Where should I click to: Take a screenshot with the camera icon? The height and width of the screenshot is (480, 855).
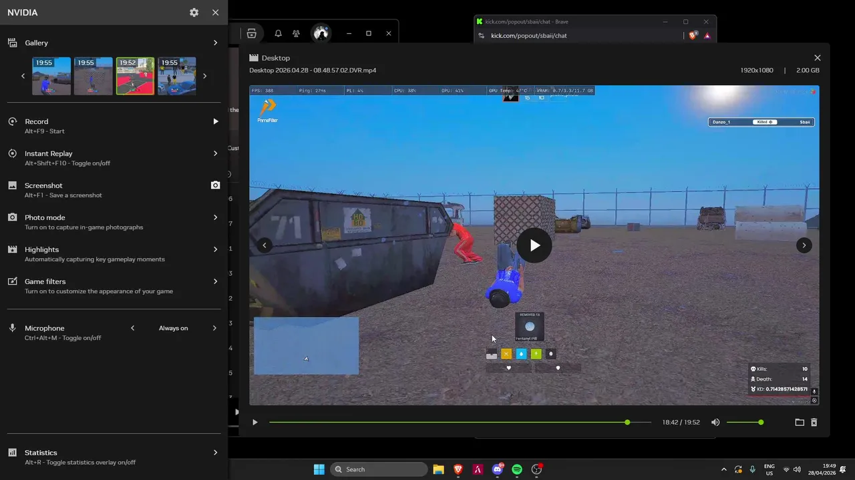(215, 185)
